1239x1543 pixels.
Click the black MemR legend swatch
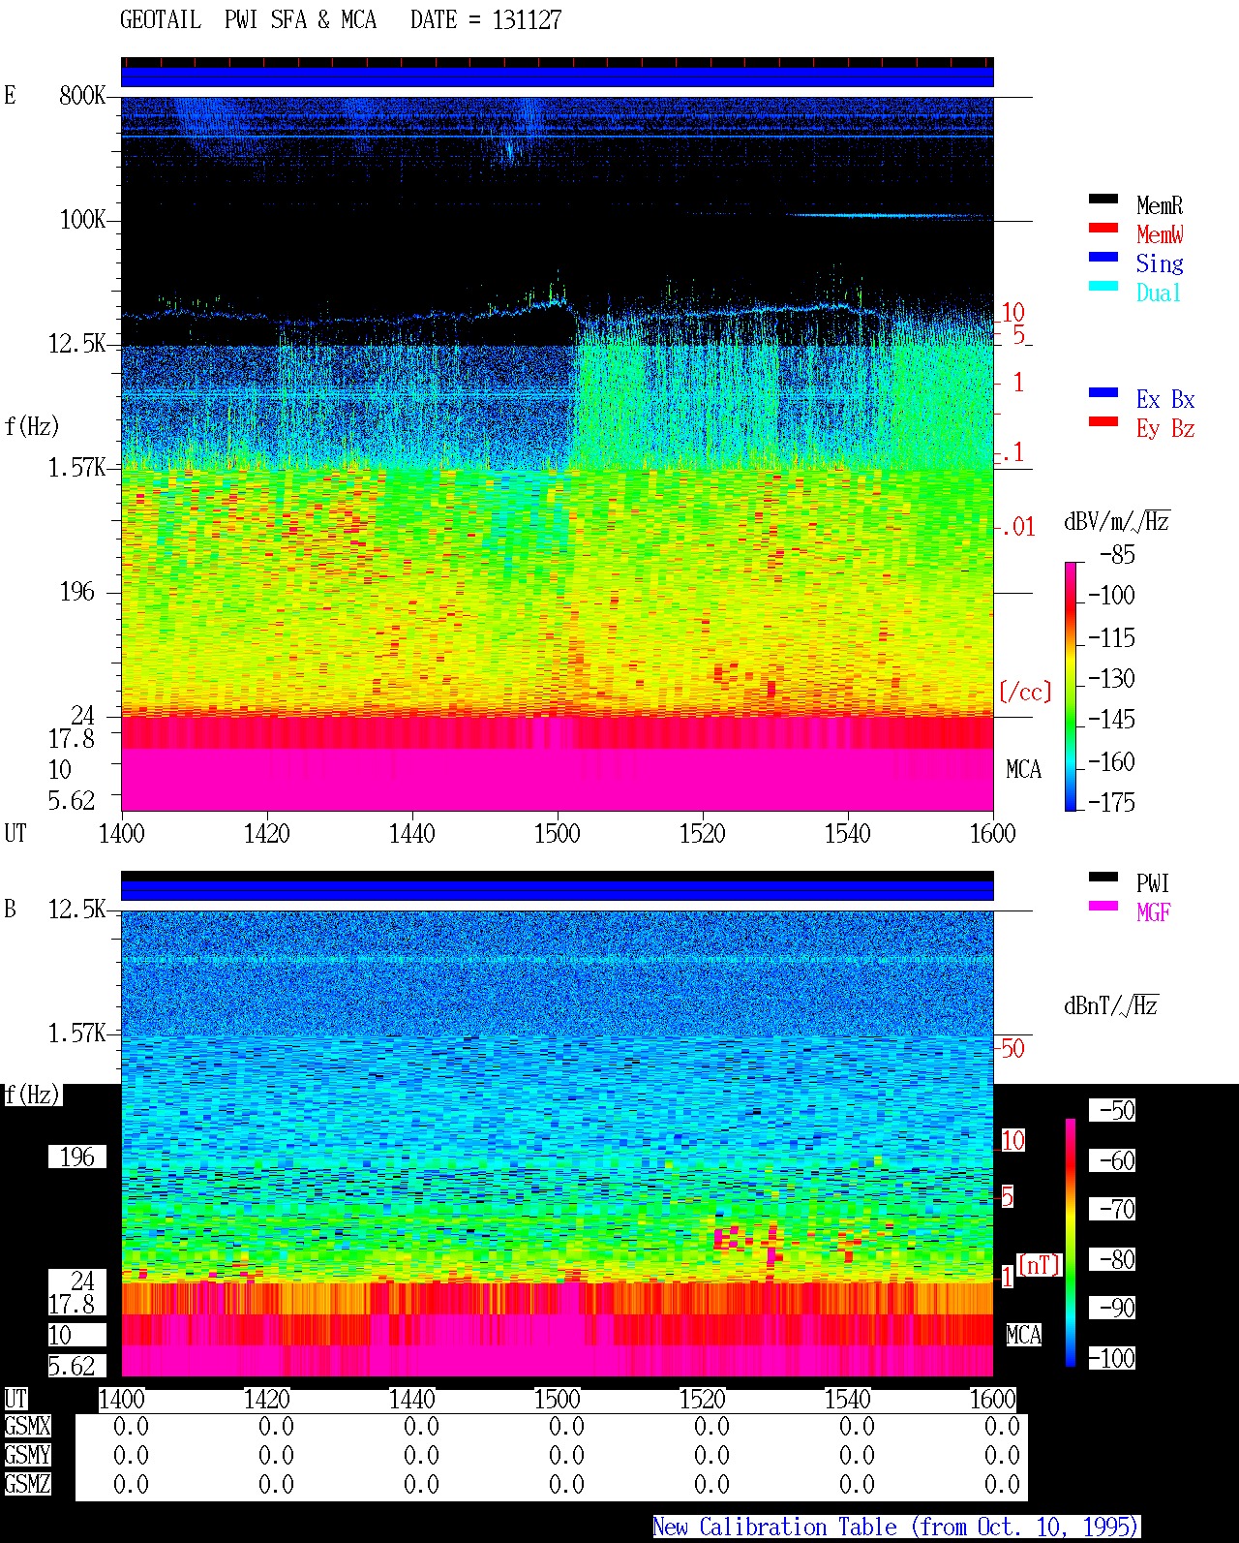point(1103,200)
